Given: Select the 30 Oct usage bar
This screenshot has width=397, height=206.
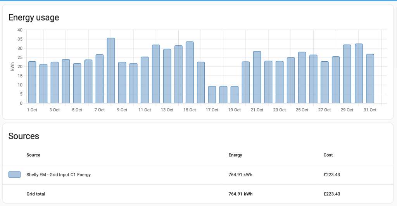Looking at the screenshot, I should 359,73.
